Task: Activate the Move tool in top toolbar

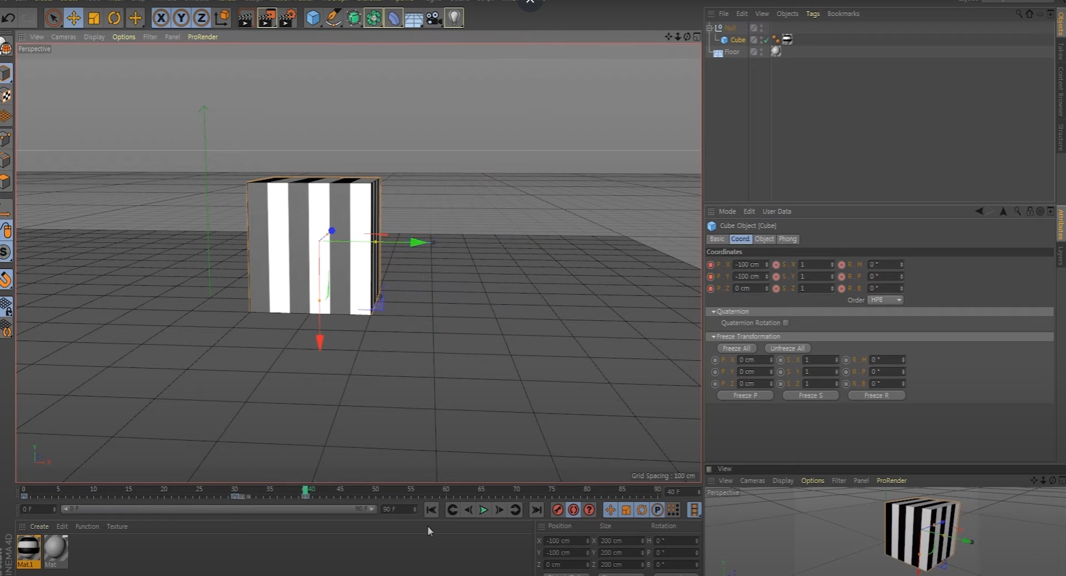Action: click(73, 18)
